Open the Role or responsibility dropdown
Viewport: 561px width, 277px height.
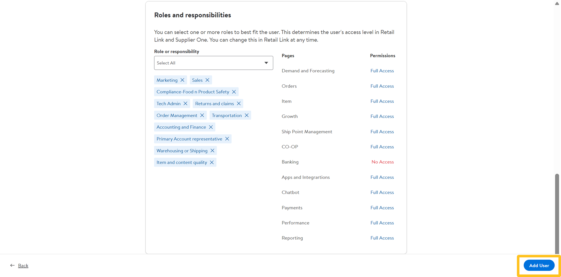[x=213, y=63]
